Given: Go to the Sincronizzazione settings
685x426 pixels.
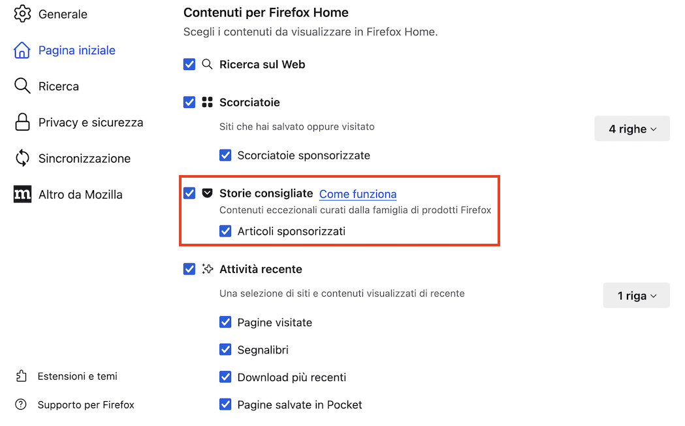Looking at the screenshot, I should (x=84, y=158).
